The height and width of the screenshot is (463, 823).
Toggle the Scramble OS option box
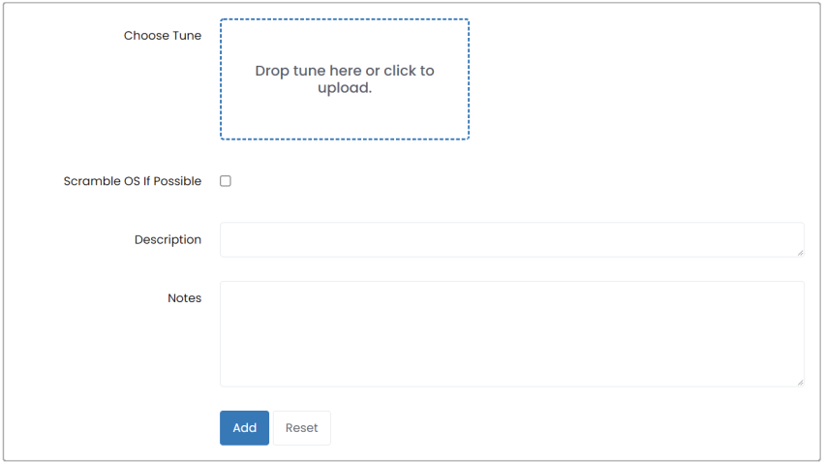(x=226, y=181)
